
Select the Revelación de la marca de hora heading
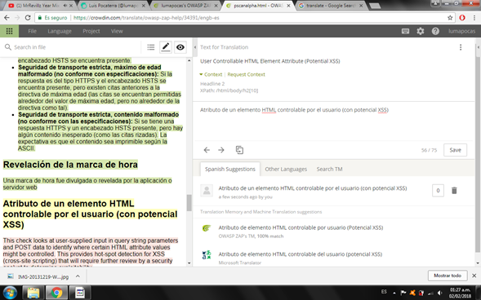click(x=70, y=165)
